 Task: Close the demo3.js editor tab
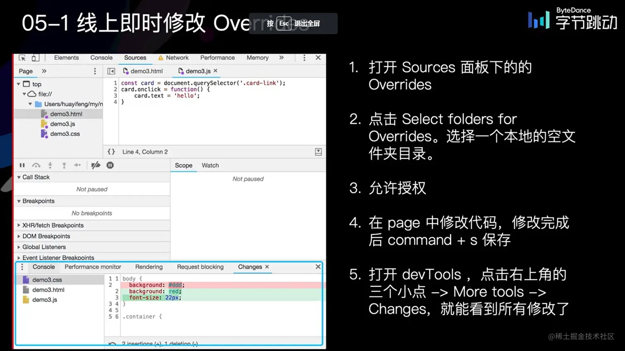point(216,71)
